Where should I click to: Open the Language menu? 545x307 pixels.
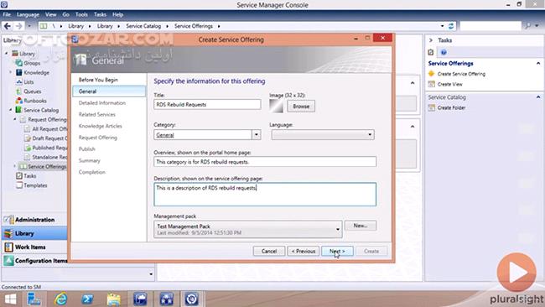pos(28,14)
